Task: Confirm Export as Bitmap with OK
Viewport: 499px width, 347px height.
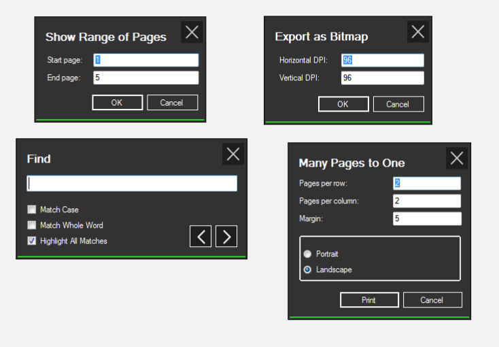Action: pos(343,104)
